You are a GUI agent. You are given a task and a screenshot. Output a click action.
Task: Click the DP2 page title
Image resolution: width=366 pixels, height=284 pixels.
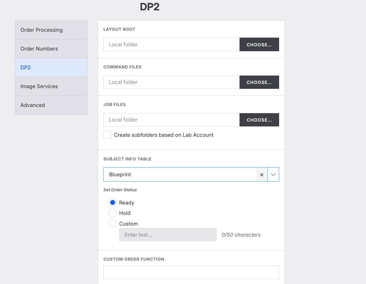click(150, 7)
